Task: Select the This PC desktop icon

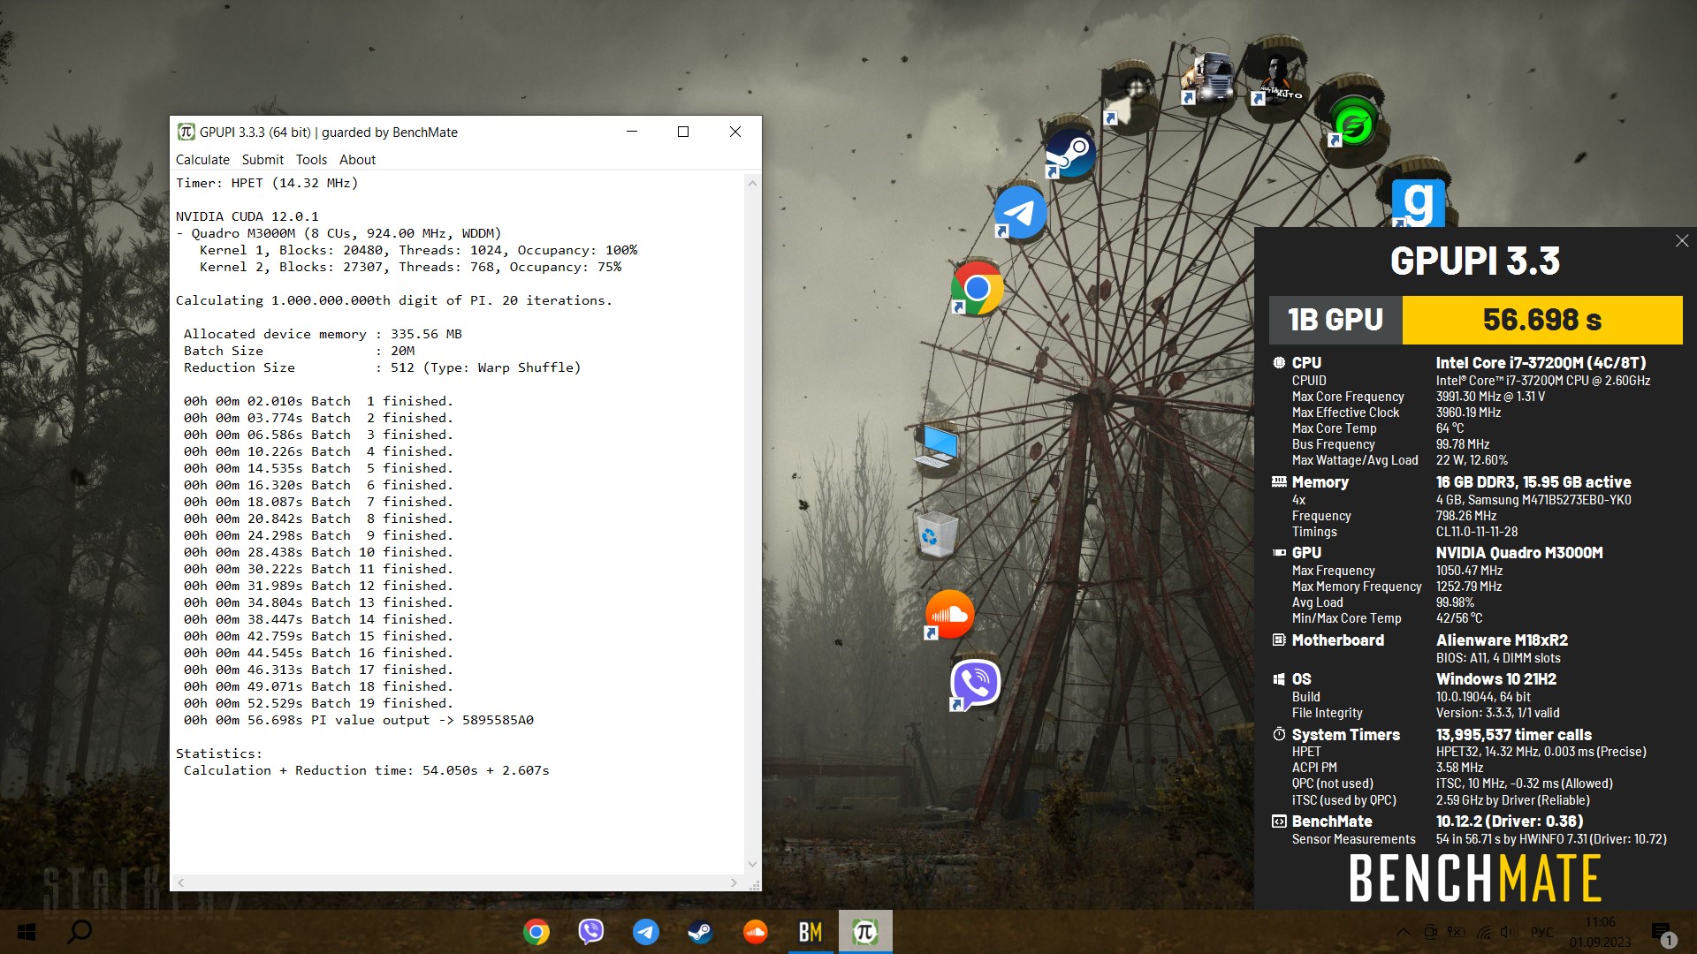Action: pyautogui.click(x=937, y=448)
